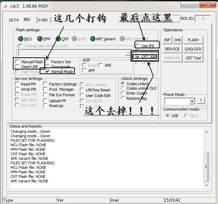The image size is (218, 204).
Task: Check the File Sys Format option
Action: pos(45,95)
